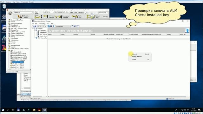203x114 pixels.
Task: Click the question mark help icon in ALM toolbar
Action: (78, 26)
